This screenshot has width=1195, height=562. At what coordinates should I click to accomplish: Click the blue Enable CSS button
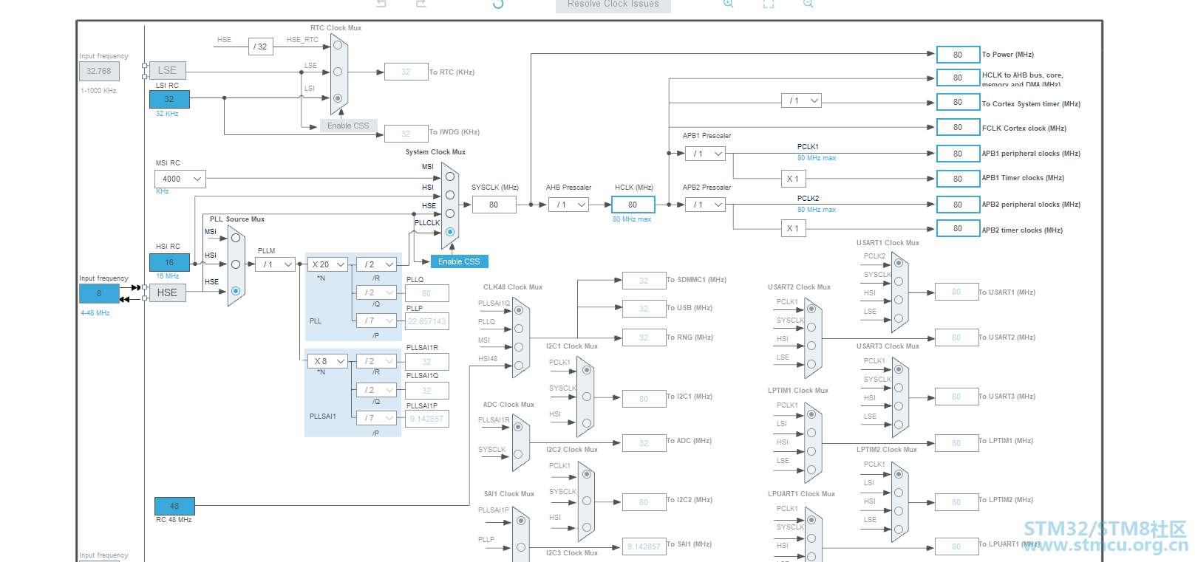click(459, 261)
